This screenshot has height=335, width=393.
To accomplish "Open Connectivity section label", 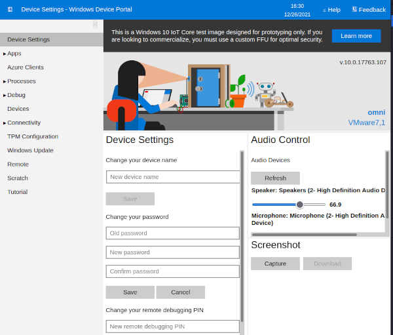I will click(24, 123).
